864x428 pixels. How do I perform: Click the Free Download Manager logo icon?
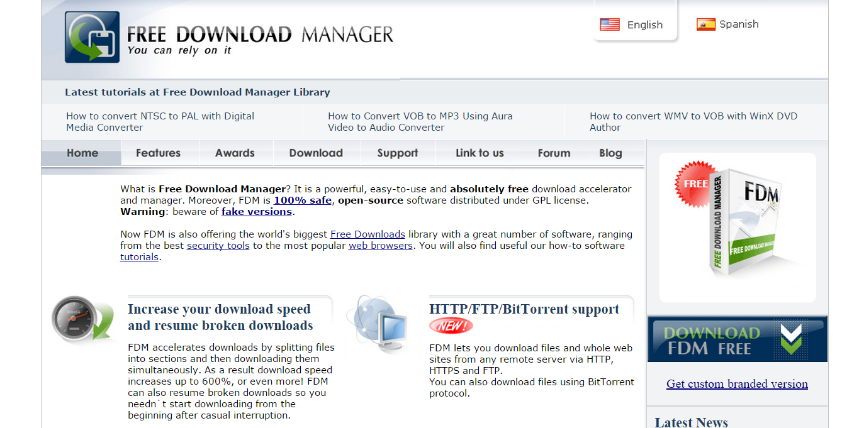pyautogui.click(x=93, y=37)
